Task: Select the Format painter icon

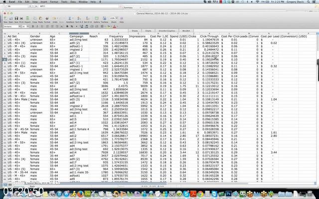Action: (47, 19)
